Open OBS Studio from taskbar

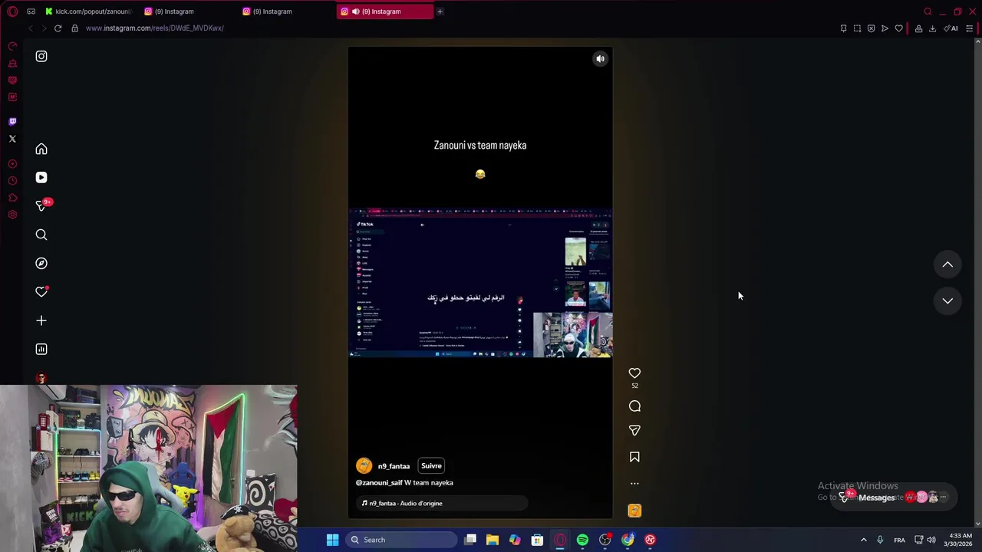[605, 540]
